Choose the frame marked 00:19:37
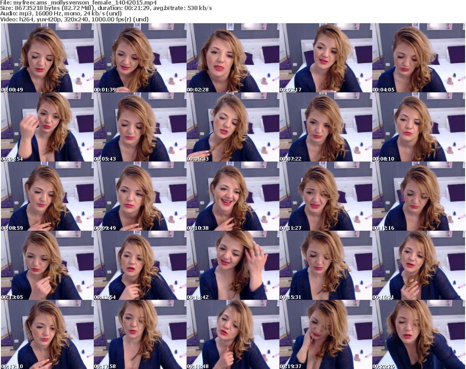Viewport: 466px width, 369px height. (x=326, y=334)
